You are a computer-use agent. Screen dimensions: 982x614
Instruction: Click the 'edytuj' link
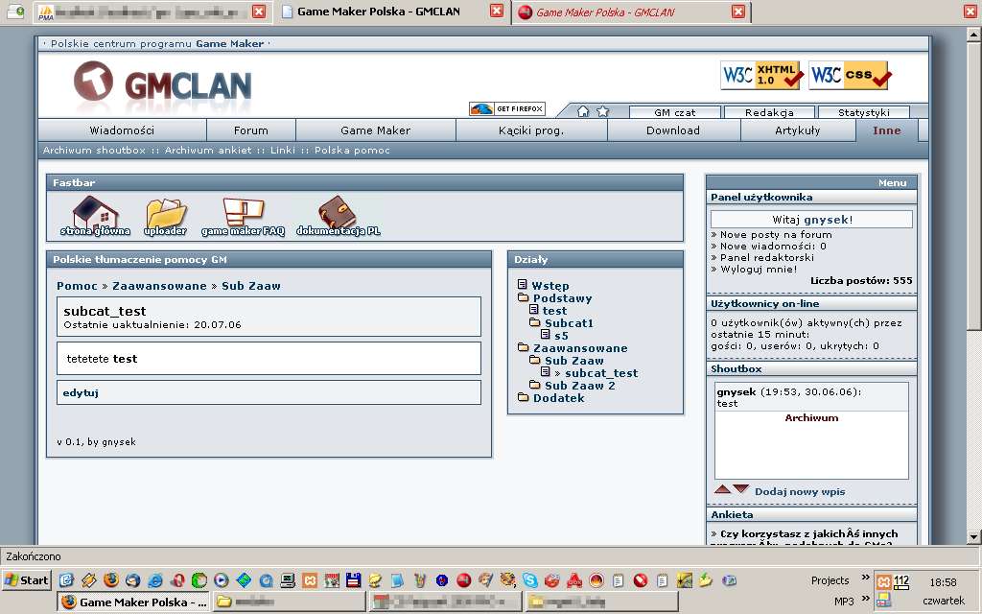point(81,392)
